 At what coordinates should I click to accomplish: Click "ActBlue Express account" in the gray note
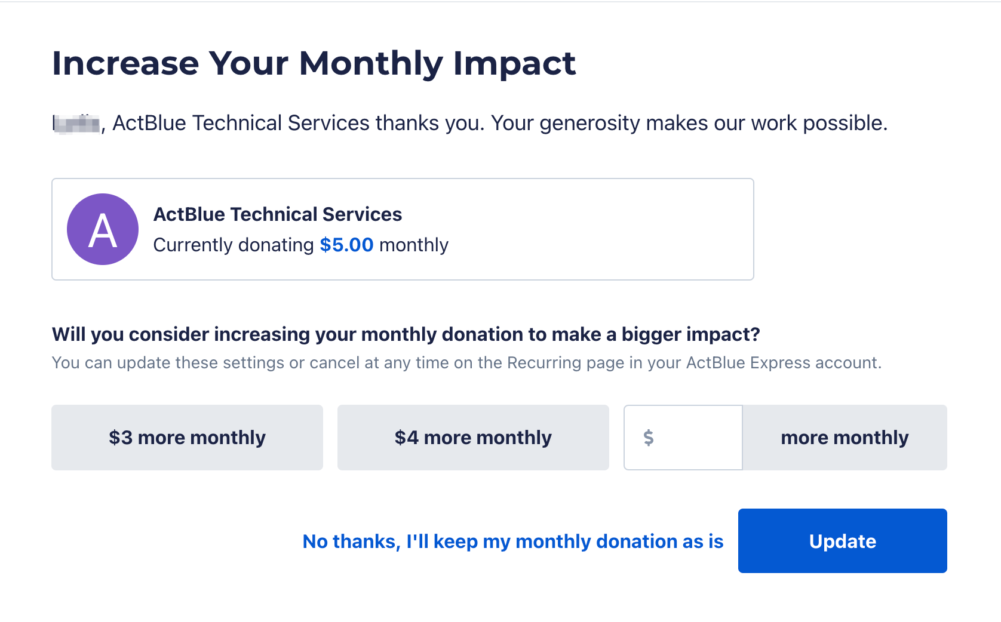click(x=782, y=363)
